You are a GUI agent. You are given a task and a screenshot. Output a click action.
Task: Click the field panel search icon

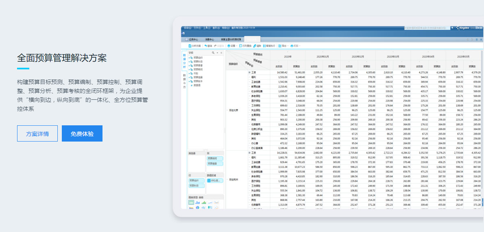click(213, 53)
